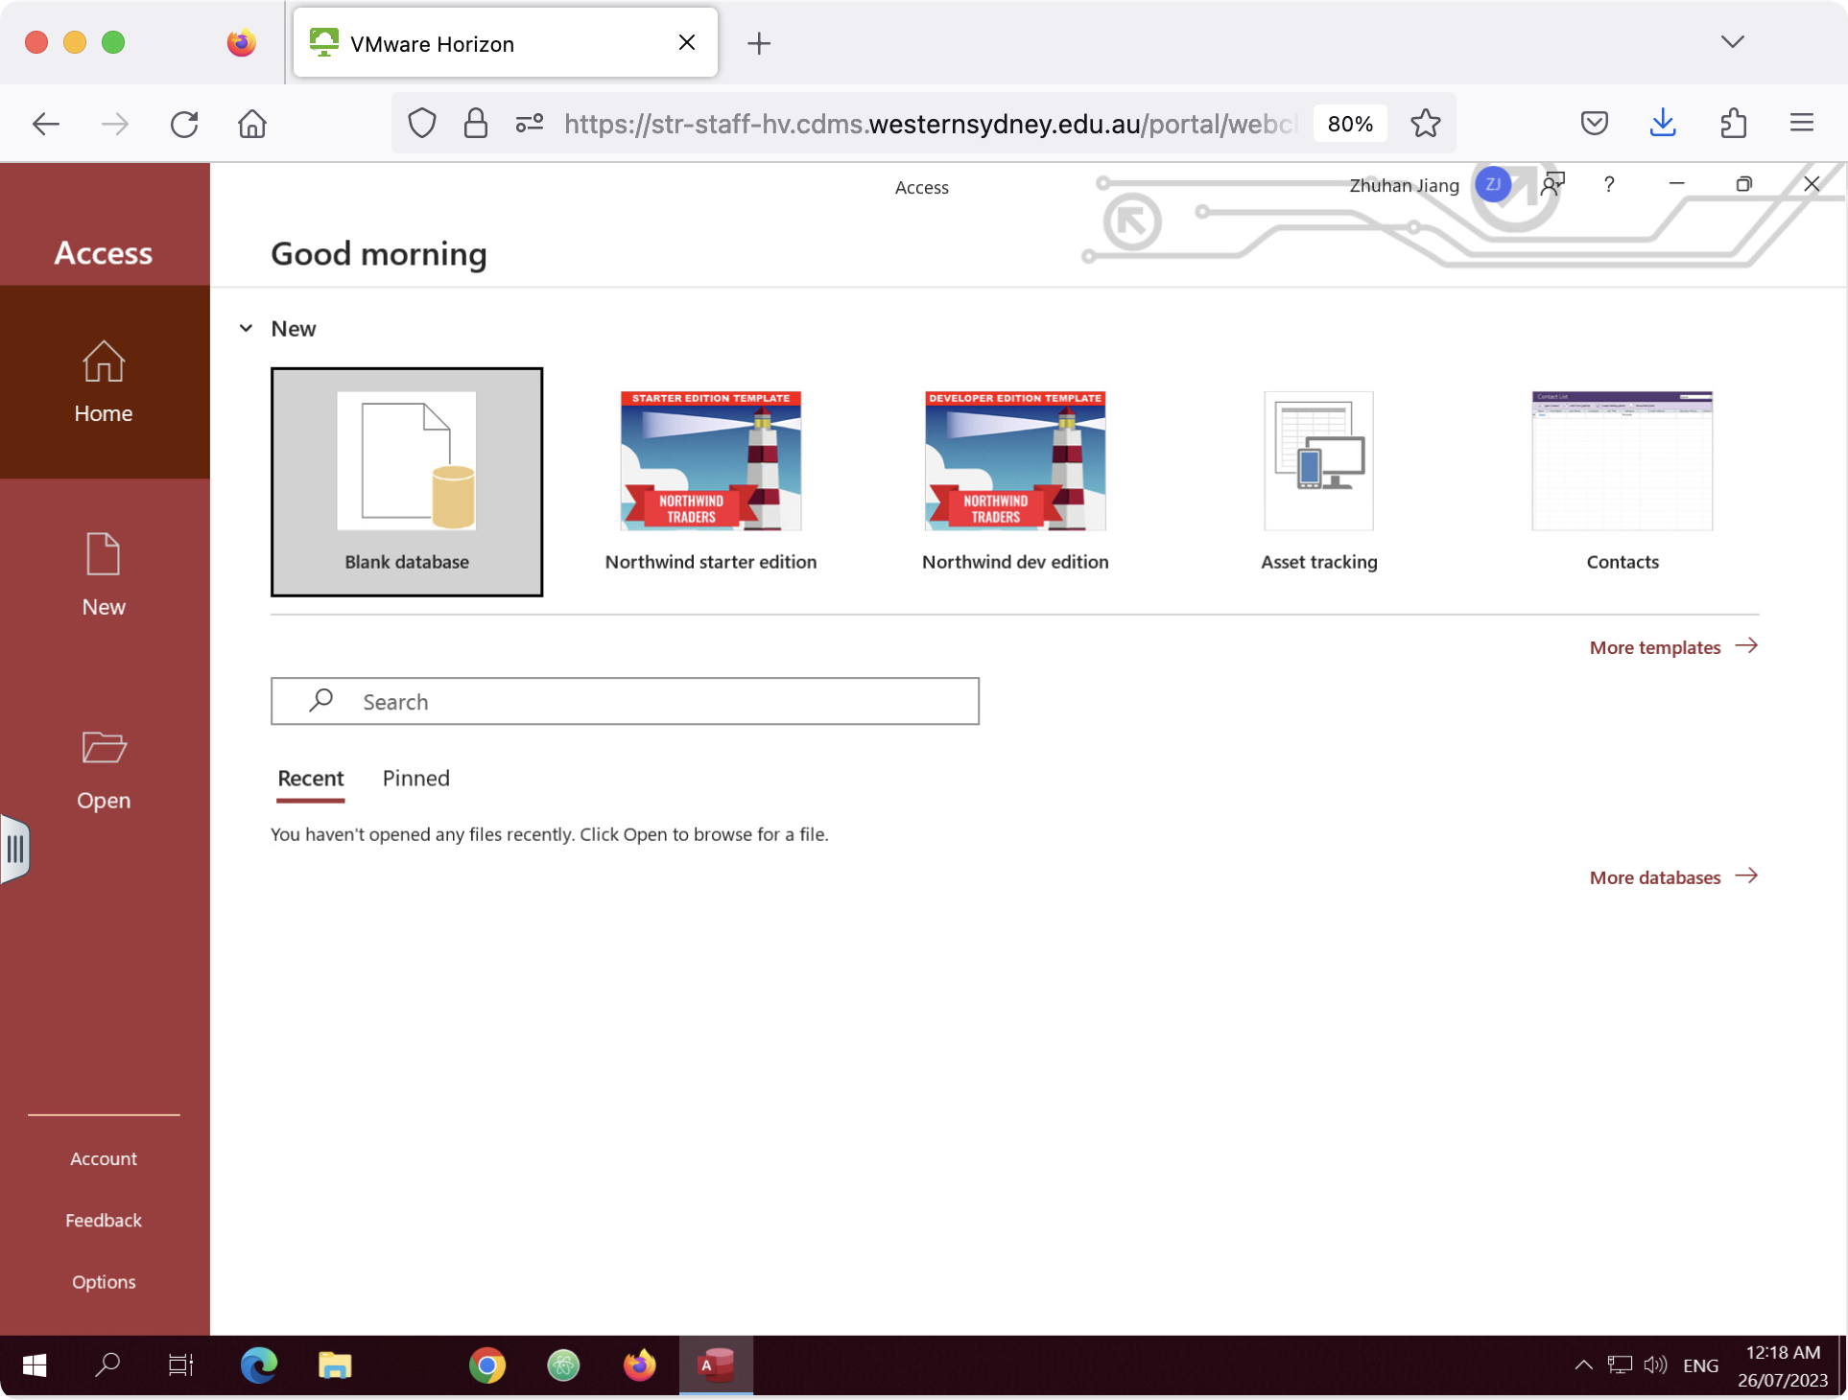
Task: Switch to the Recent tab
Action: pos(311,779)
